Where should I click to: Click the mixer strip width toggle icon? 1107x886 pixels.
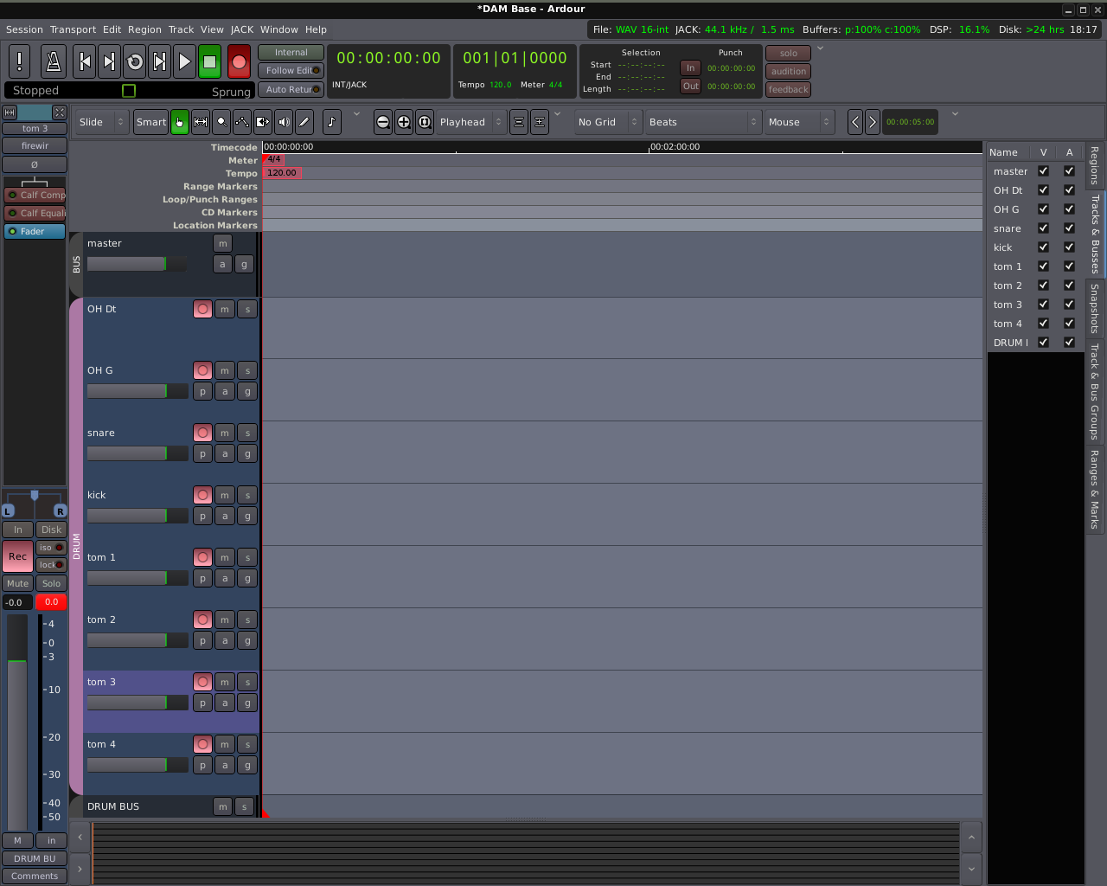(x=10, y=112)
